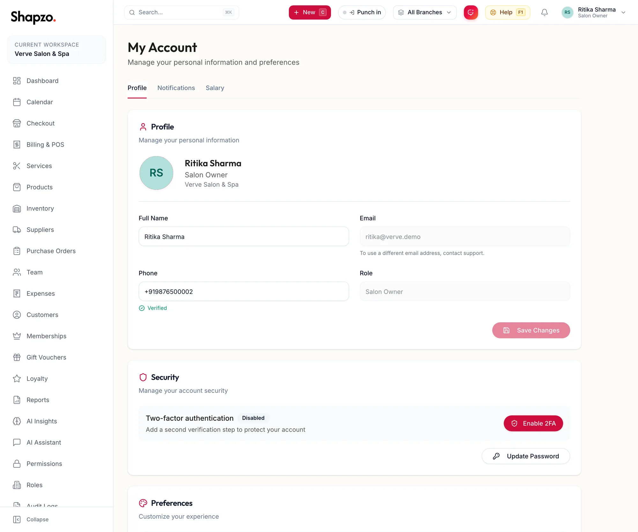Open the AI Assistant chat icon
638x532 pixels.
(17, 443)
